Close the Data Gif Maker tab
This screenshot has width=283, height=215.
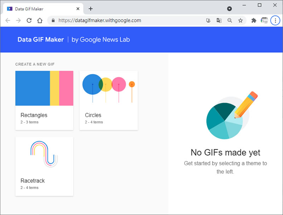point(78,8)
